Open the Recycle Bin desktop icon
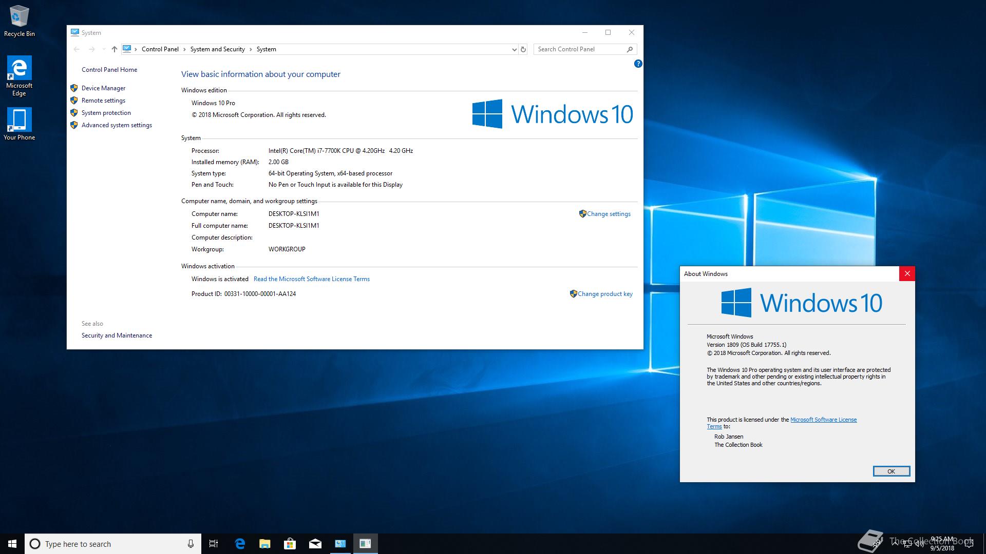This screenshot has width=986, height=554. click(x=20, y=21)
